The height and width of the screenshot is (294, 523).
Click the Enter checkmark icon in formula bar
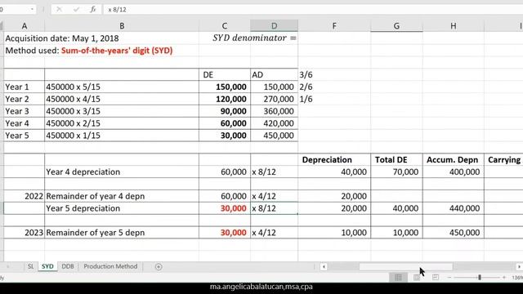click(x=76, y=9)
